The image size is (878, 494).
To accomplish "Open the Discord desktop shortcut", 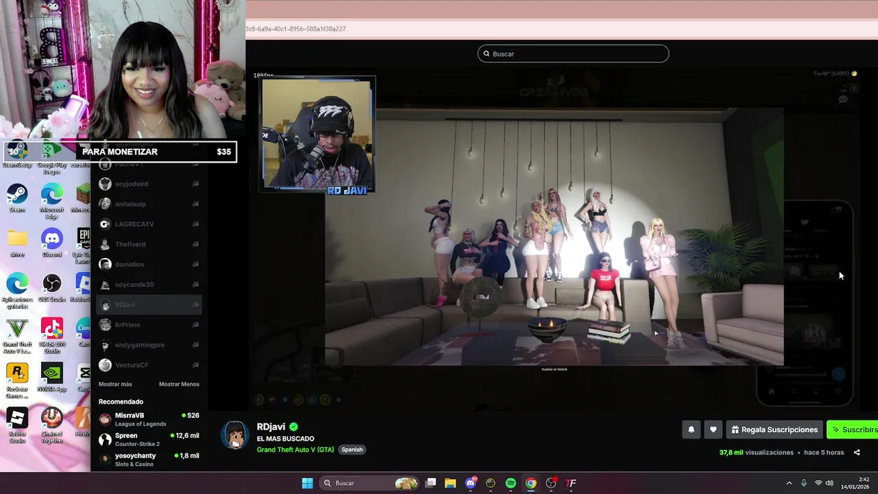I will click(51, 243).
